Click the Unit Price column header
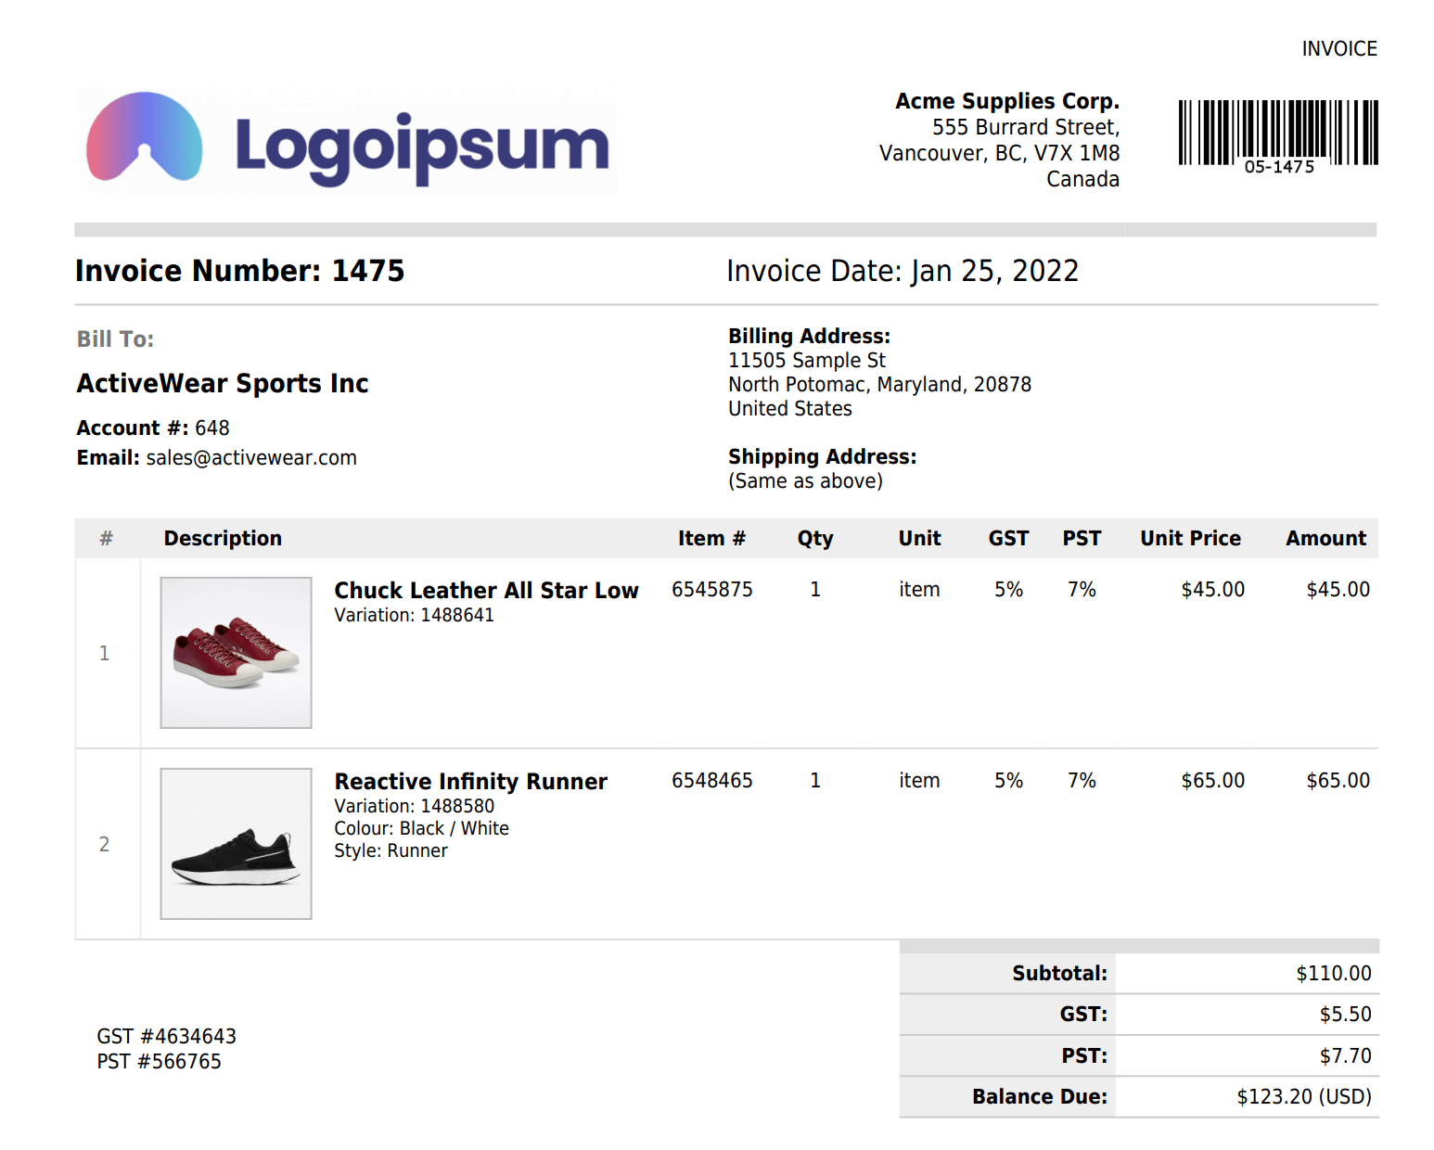 click(1190, 539)
